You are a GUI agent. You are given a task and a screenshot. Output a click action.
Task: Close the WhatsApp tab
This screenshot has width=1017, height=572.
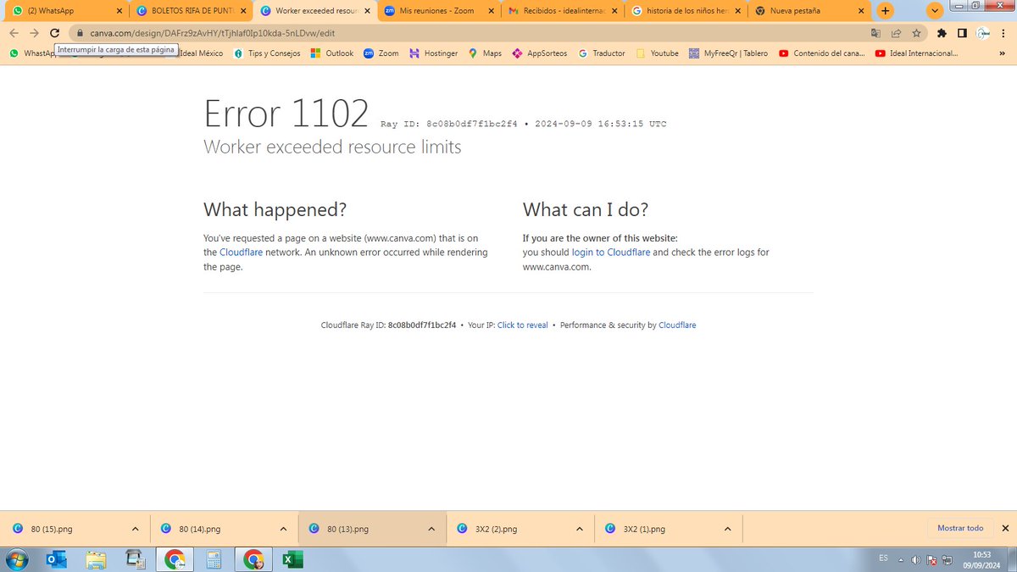tap(118, 11)
